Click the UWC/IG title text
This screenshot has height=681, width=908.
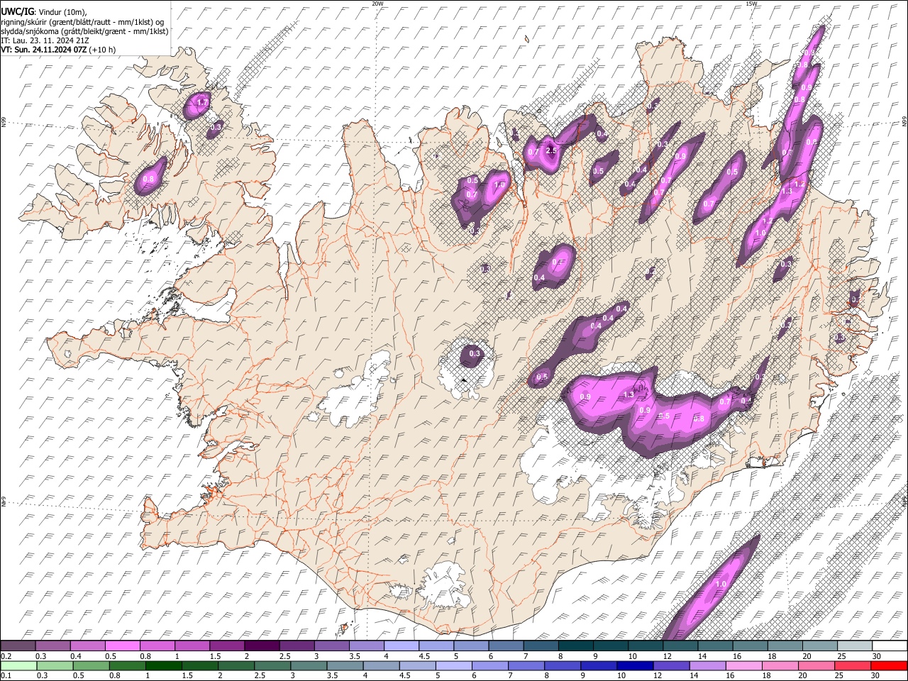[17, 12]
